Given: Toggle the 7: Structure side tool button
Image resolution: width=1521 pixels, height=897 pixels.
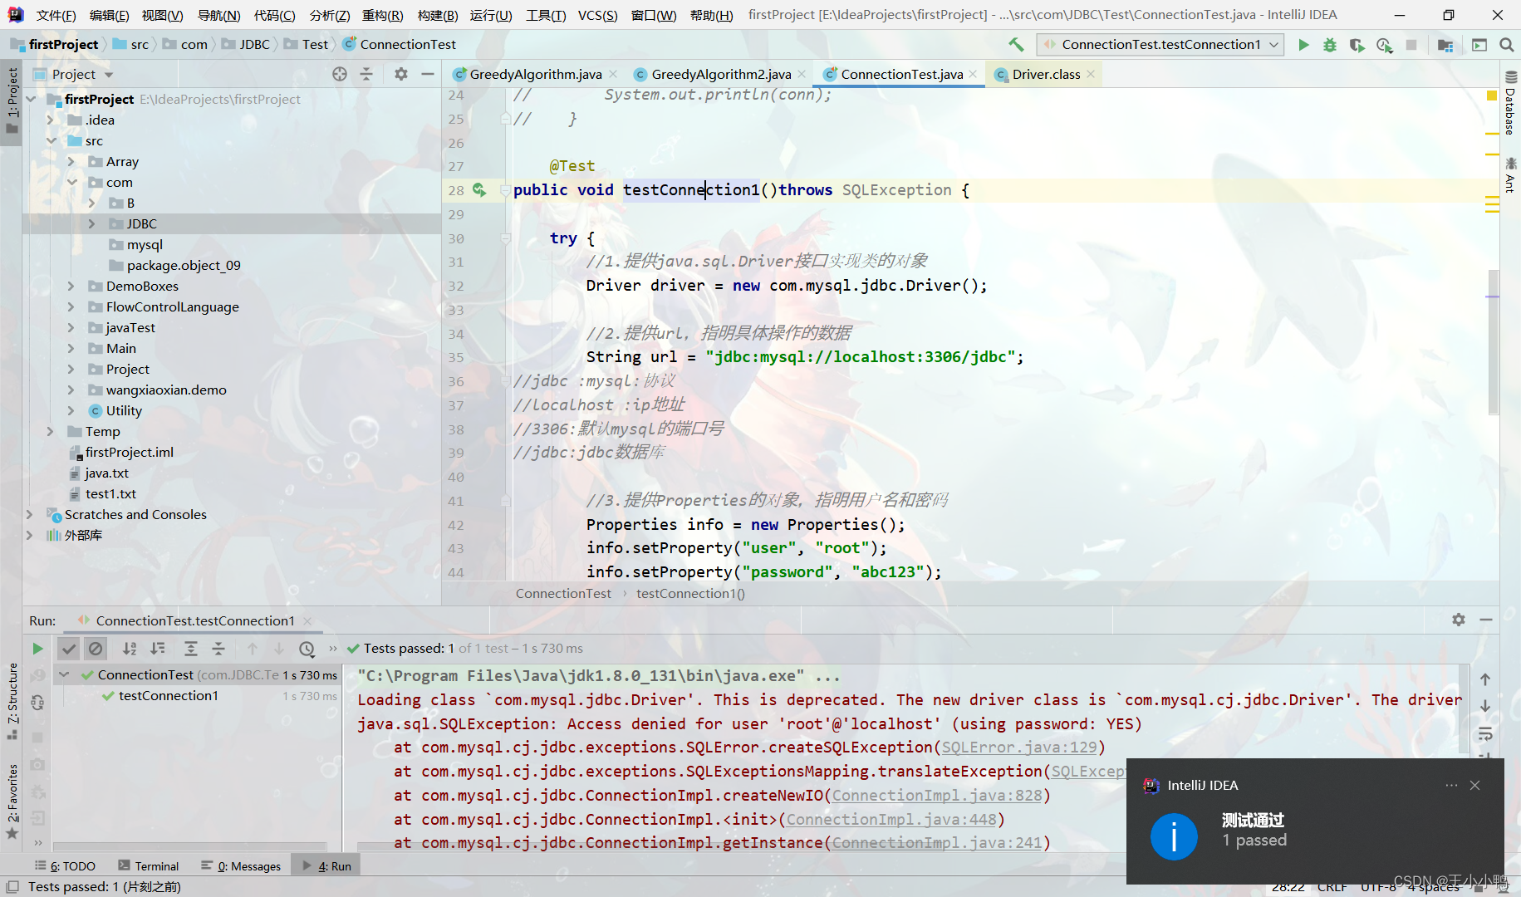Looking at the screenshot, I should tap(12, 703).
